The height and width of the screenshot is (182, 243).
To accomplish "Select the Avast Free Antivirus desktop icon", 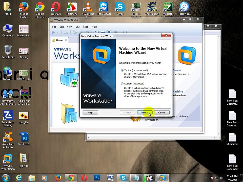I will 8,140.
